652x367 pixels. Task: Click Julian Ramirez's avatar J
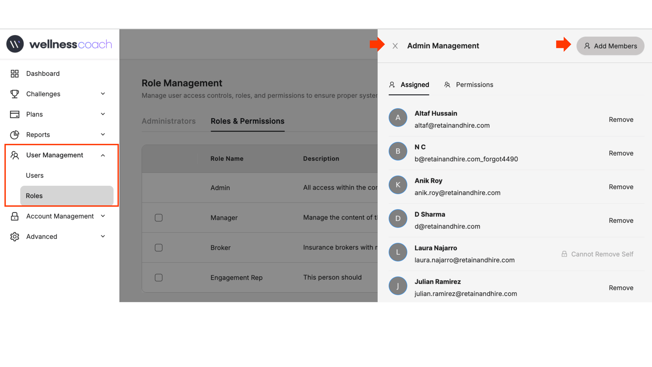[398, 286]
